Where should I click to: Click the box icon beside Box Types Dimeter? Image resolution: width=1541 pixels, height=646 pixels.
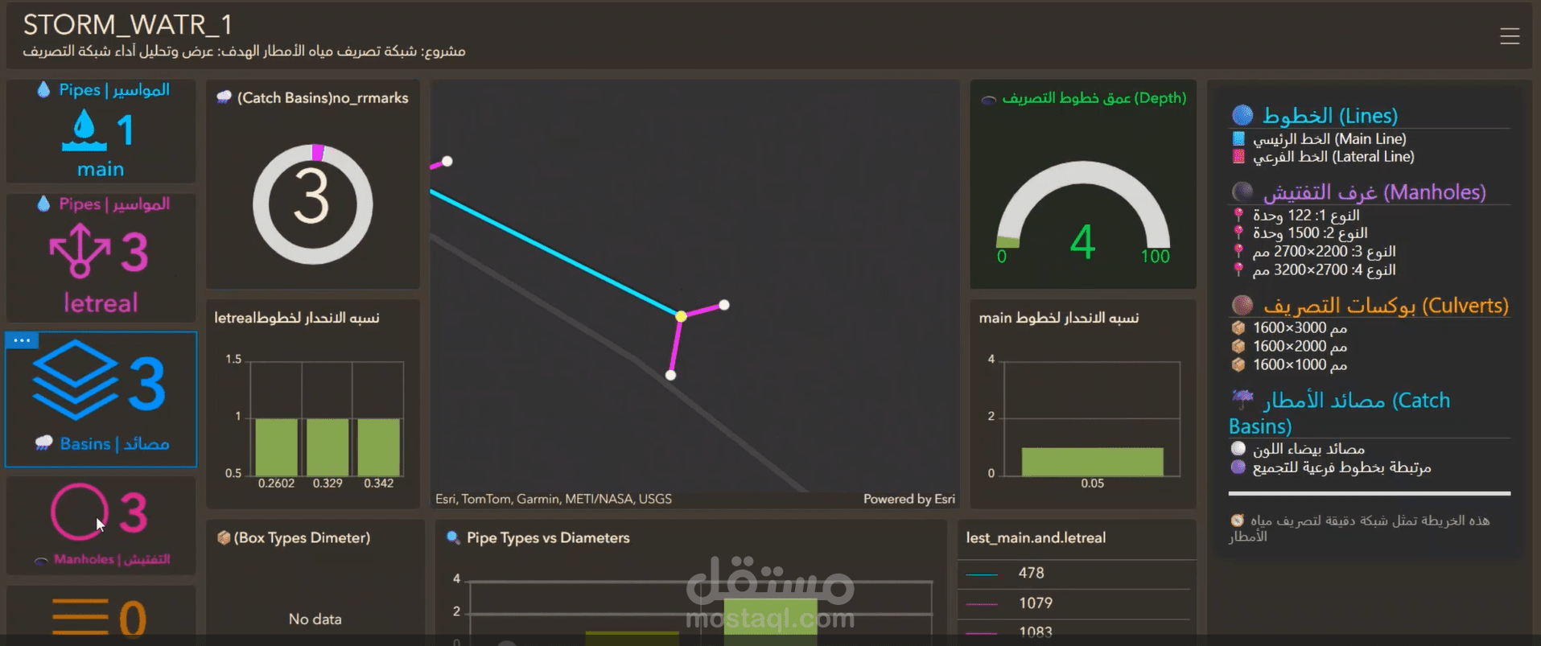224,537
